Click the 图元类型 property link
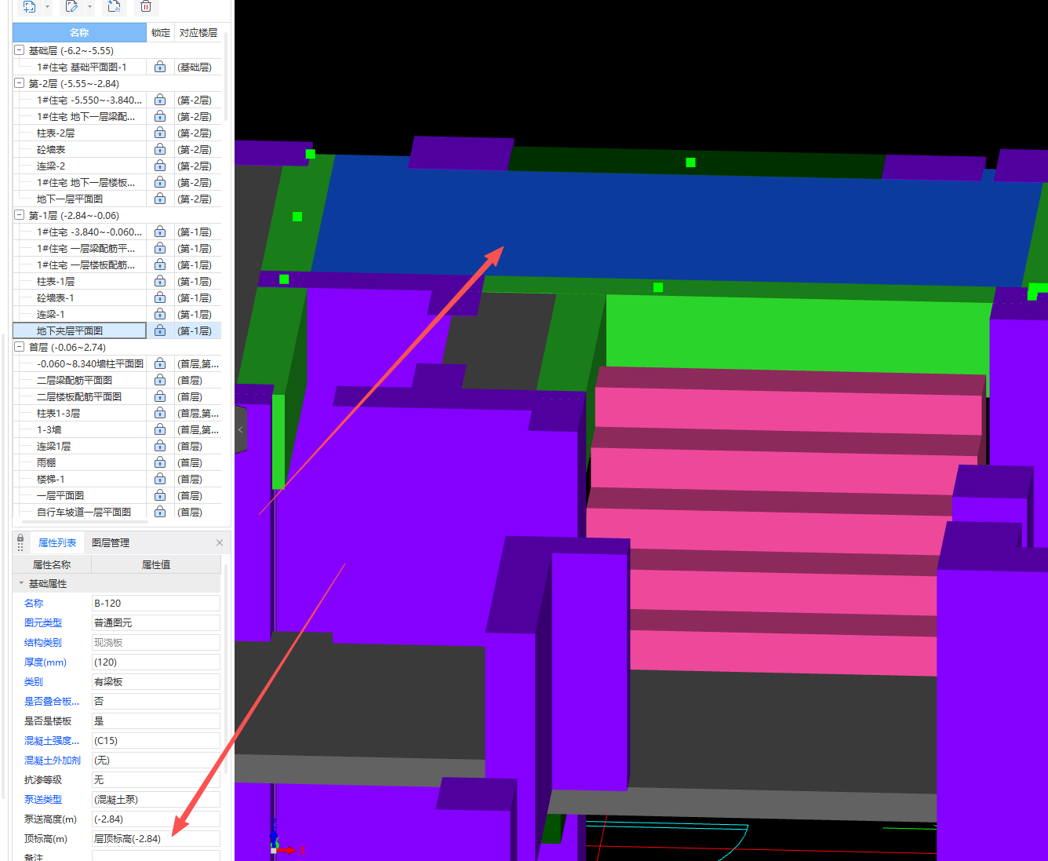The image size is (1048, 861). 43,623
